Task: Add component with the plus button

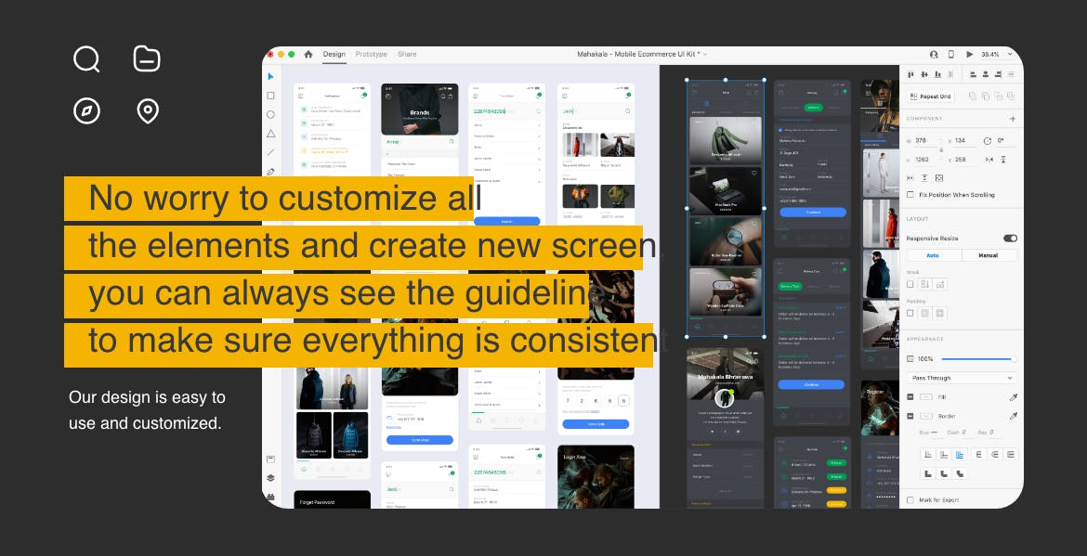Action: tap(1012, 119)
